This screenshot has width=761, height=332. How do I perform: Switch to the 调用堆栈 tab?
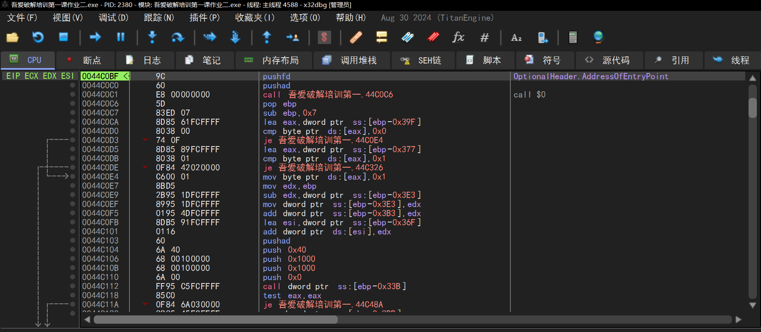[x=351, y=60]
